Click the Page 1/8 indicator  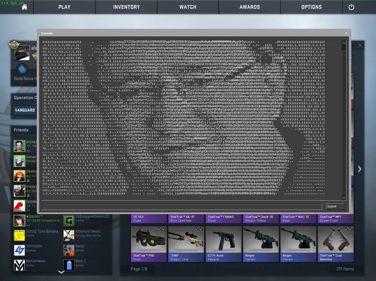point(139,269)
